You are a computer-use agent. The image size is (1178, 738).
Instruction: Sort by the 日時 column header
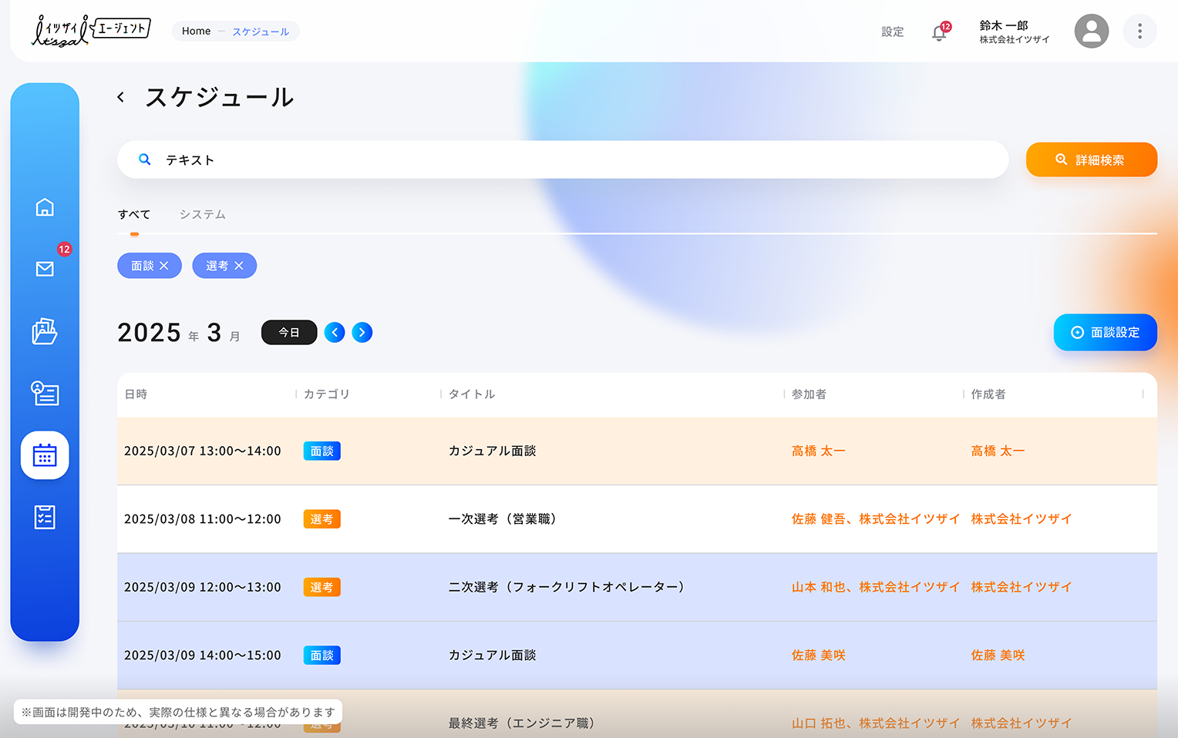(136, 394)
